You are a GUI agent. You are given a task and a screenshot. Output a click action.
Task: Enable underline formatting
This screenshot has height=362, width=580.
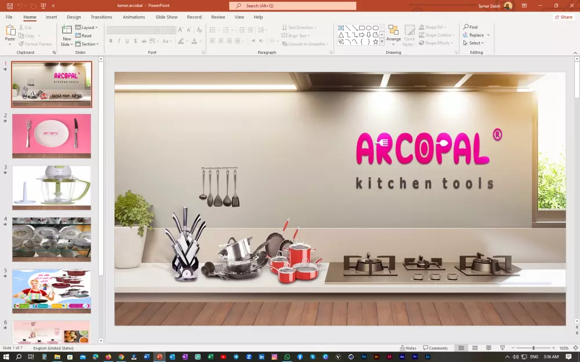pos(126,41)
